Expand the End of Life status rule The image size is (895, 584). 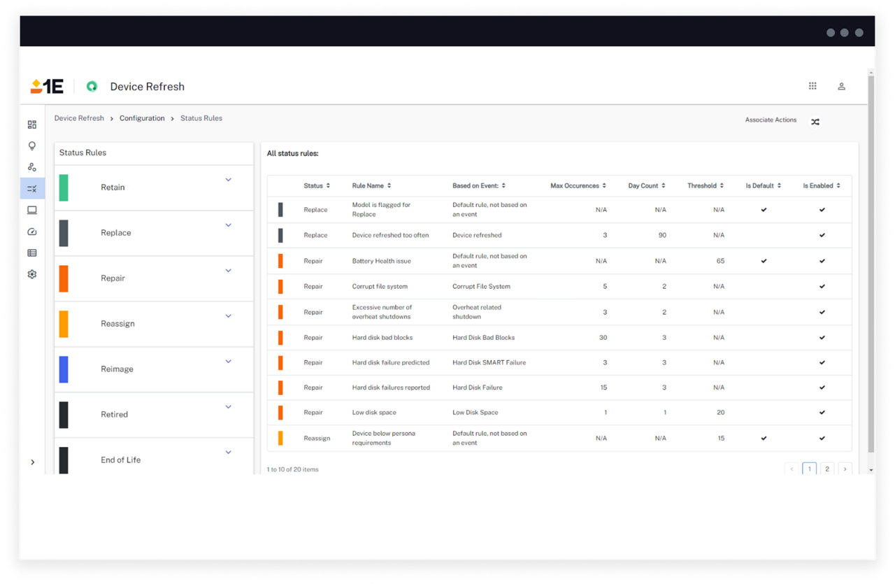click(x=228, y=453)
